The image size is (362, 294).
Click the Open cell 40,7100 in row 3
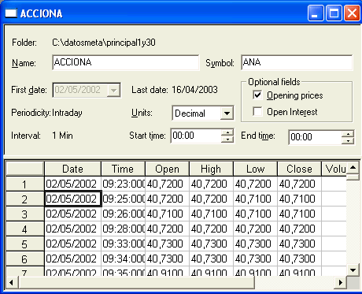[167, 214]
